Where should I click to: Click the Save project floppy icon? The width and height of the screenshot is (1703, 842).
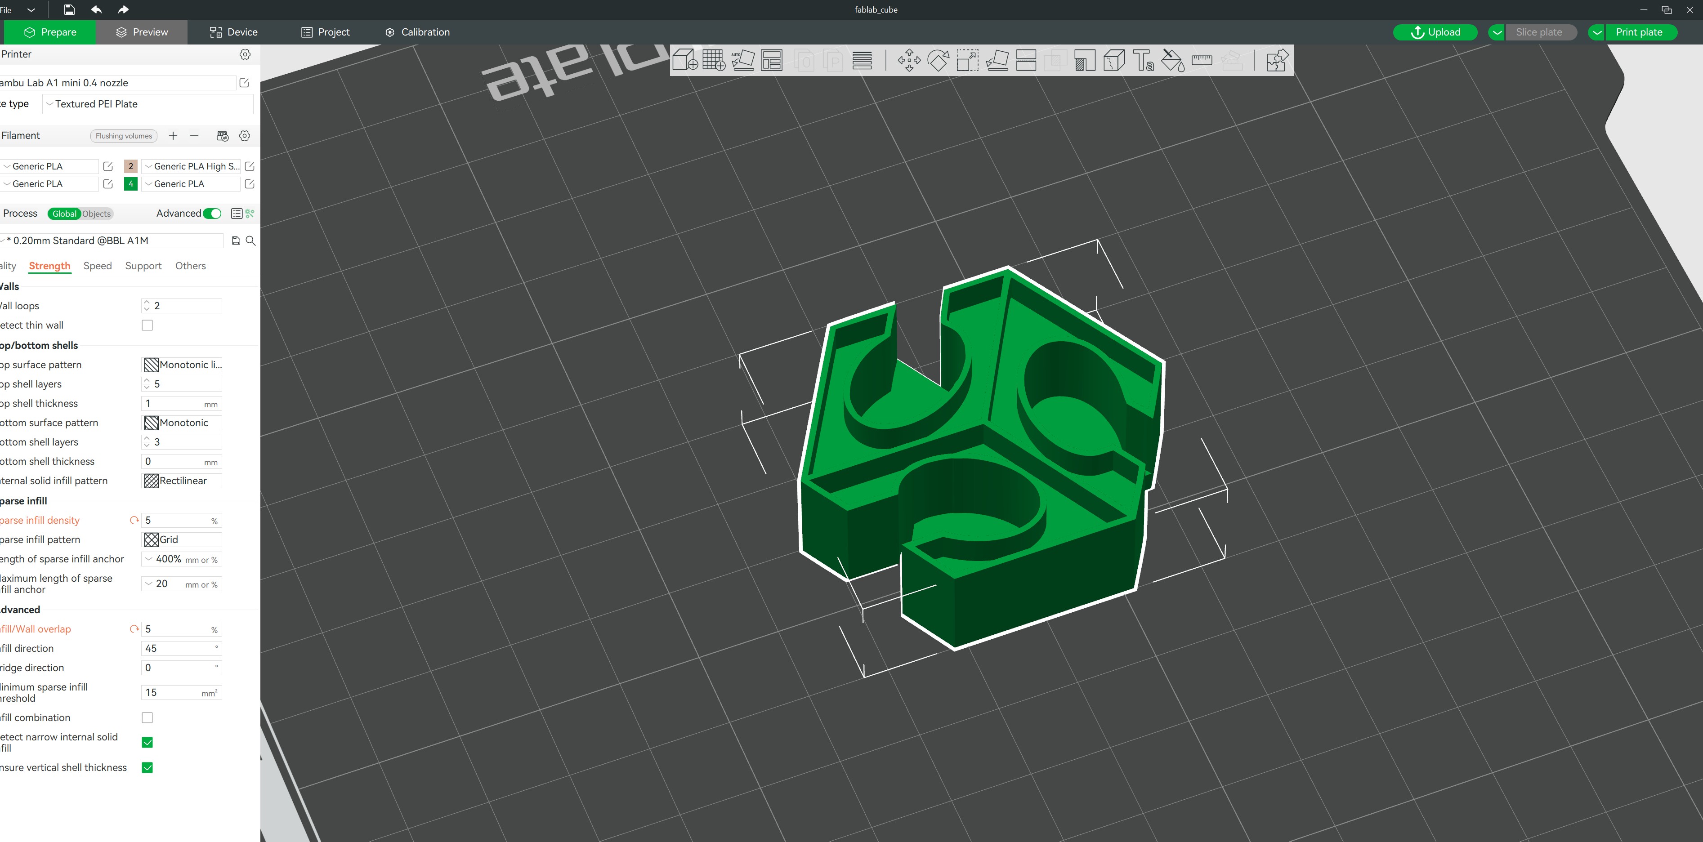(x=69, y=9)
